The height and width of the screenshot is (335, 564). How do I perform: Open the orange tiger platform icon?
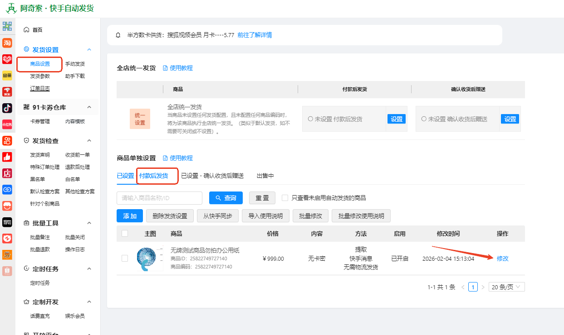7,254
